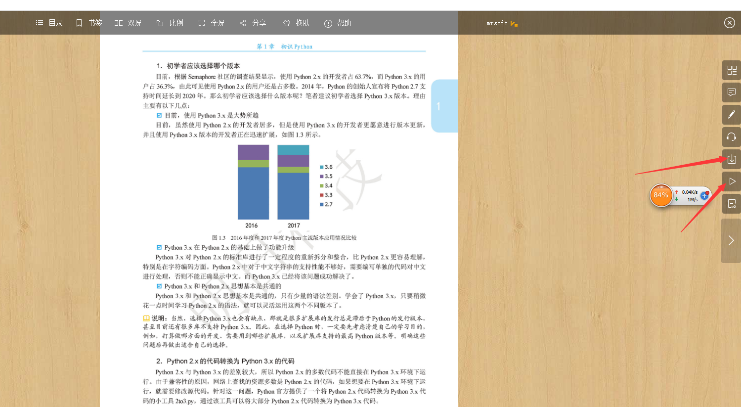Open the comments speech-bubble icon
The height and width of the screenshot is (407, 741).
[x=732, y=92]
